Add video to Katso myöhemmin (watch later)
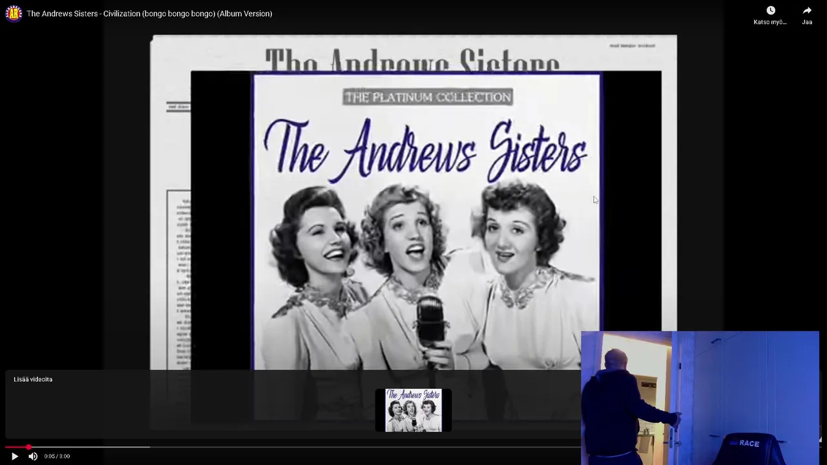 tap(770, 15)
